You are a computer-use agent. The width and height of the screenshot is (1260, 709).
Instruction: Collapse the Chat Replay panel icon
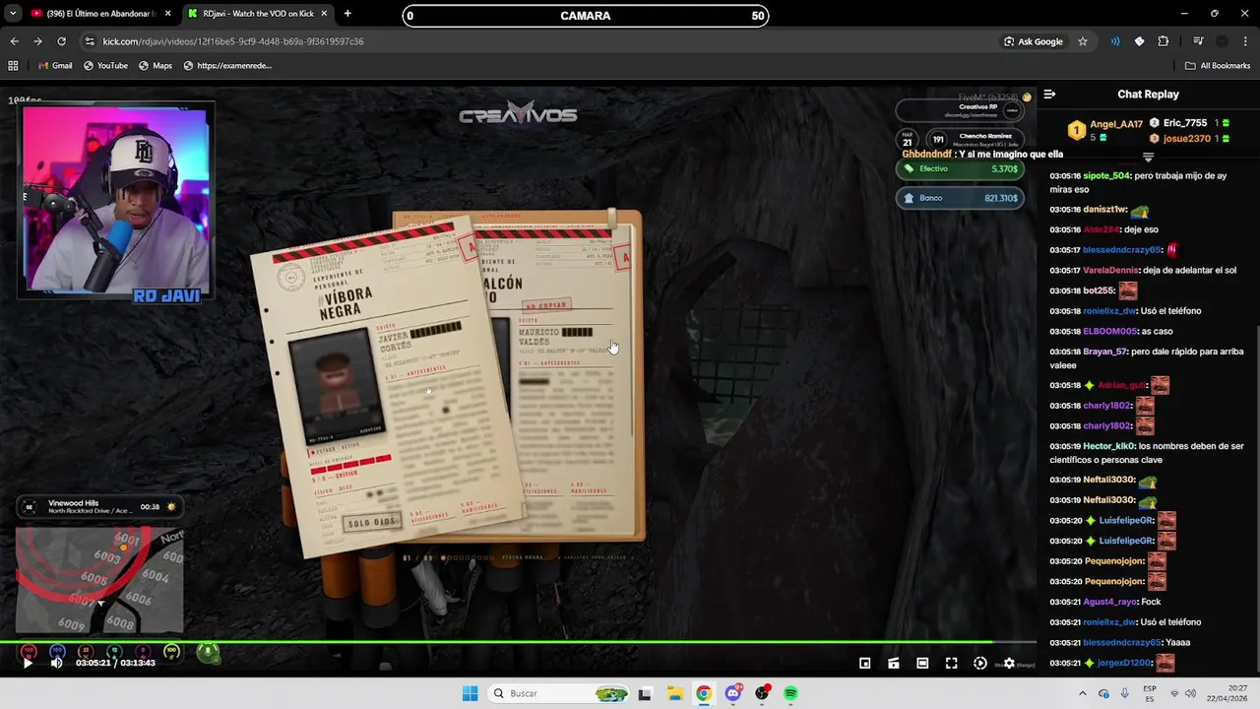tap(1049, 95)
